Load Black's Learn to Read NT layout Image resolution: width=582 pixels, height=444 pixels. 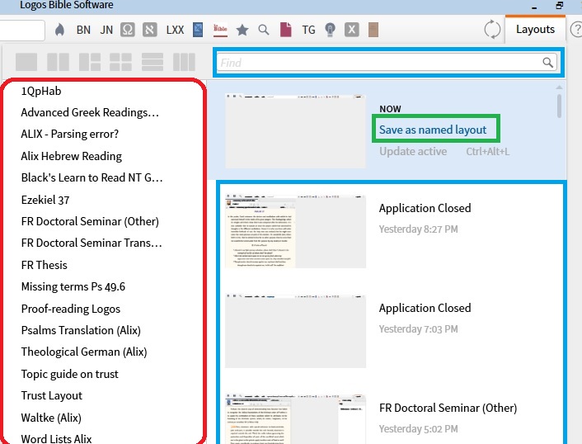pyautogui.click(x=92, y=177)
